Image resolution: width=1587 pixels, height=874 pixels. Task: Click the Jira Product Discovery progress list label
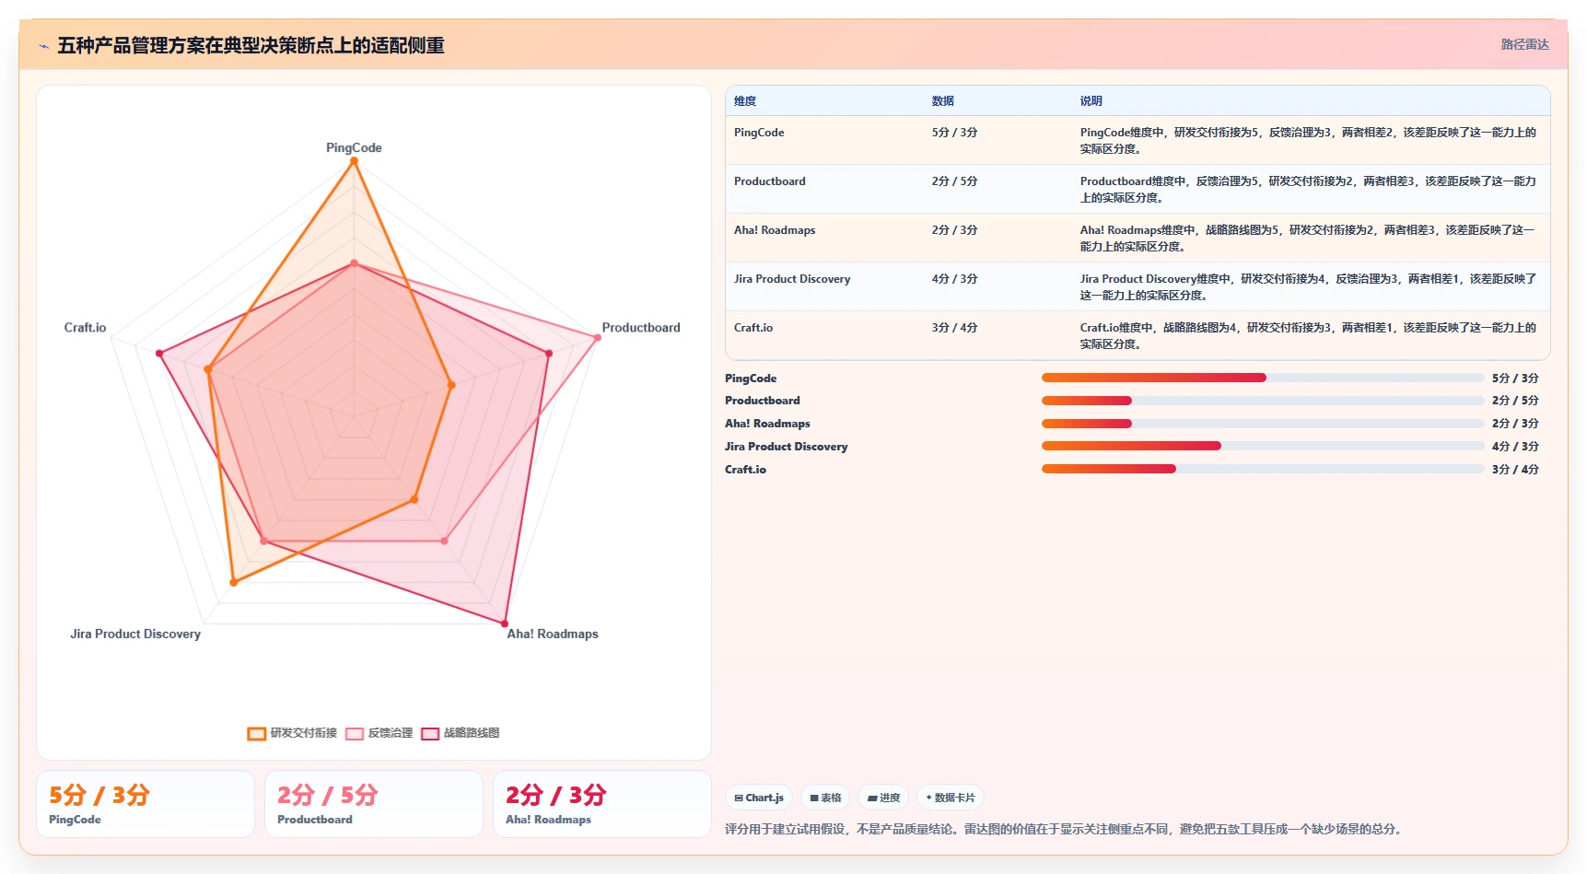(786, 447)
